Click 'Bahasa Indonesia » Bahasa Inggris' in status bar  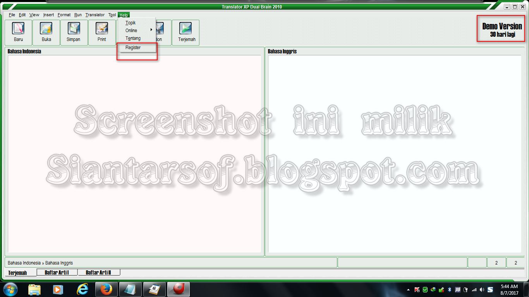click(40, 263)
